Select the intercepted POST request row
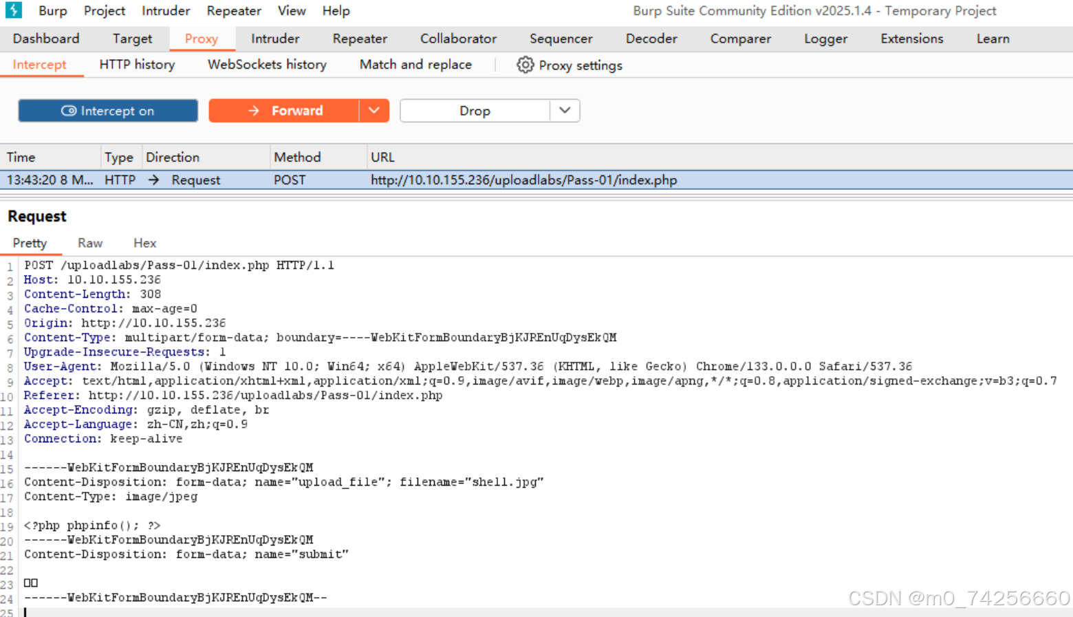Image resolution: width=1073 pixels, height=617 pixels. (x=536, y=180)
